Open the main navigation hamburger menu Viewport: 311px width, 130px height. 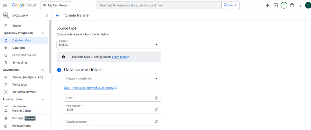coord(5,5)
